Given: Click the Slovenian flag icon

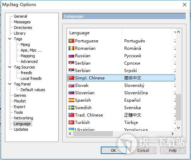Looking at the screenshot, I should [71, 93].
